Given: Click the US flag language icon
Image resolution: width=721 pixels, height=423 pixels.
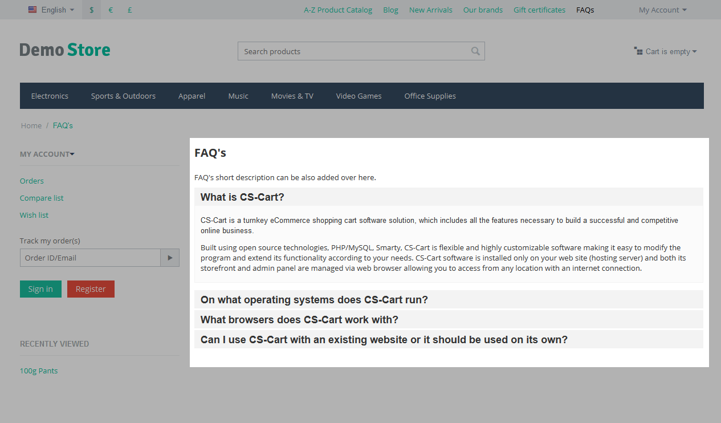Looking at the screenshot, I should click(x=32, y=10).
